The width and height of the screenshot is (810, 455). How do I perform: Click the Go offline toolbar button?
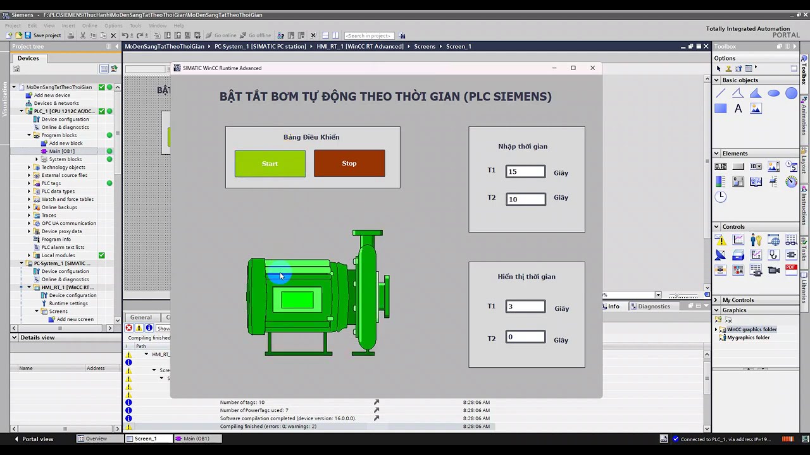coord(255,35)
